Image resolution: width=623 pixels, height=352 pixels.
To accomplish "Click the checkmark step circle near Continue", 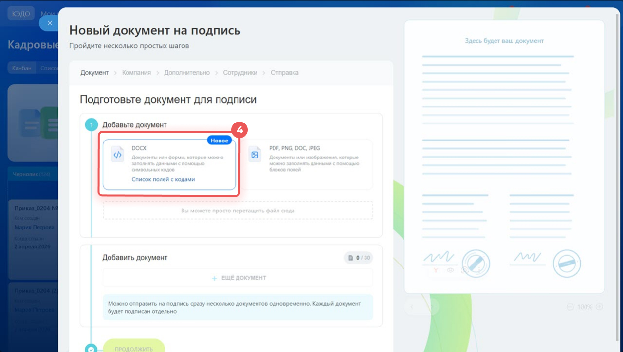I will coord(91,349).
